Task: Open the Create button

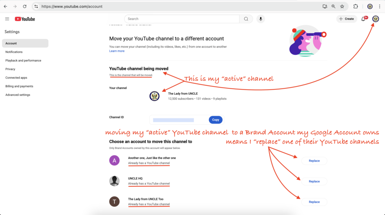Action: click(346, 19)
